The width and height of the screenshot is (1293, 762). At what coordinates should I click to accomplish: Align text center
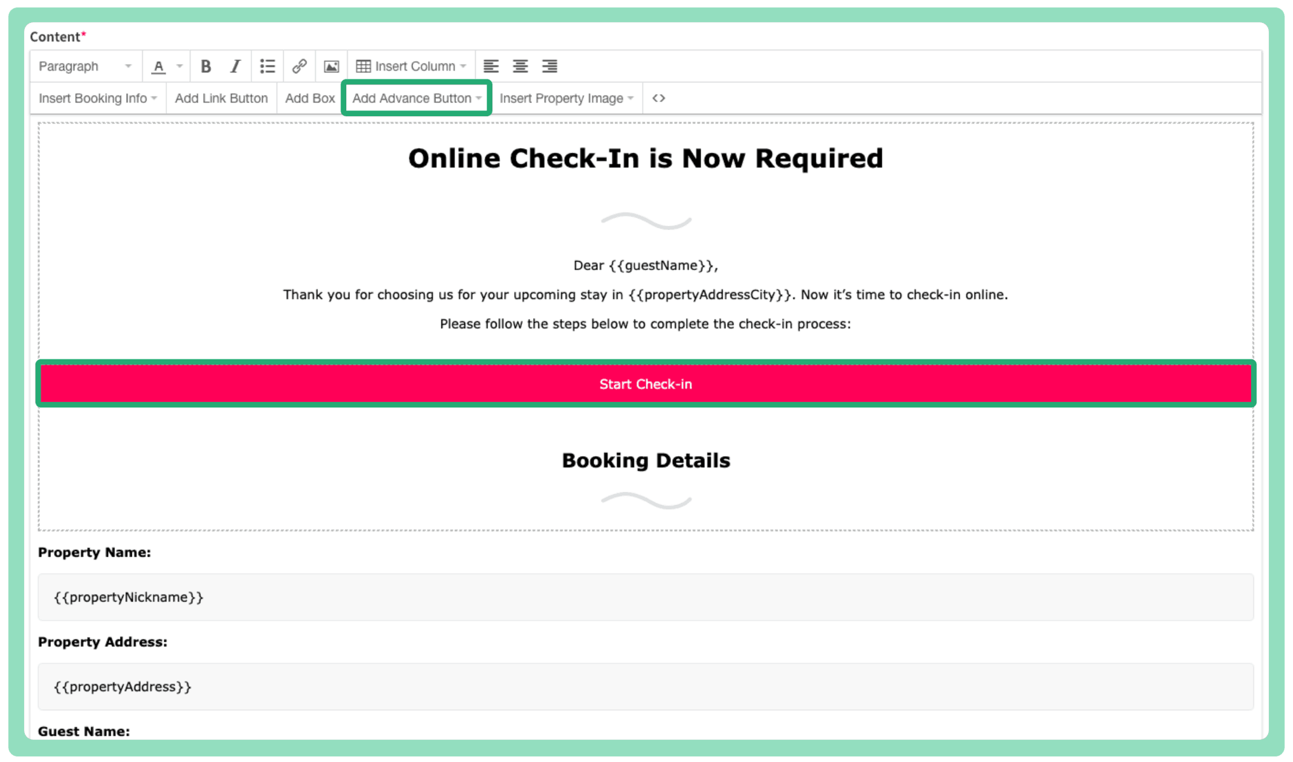pos(520,66)
